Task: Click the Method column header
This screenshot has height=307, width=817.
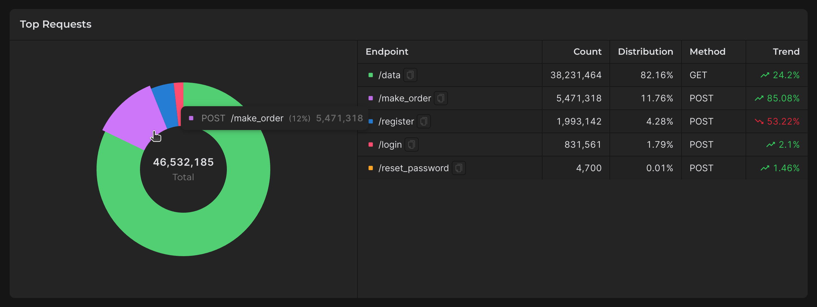Action: click(707, 52)
